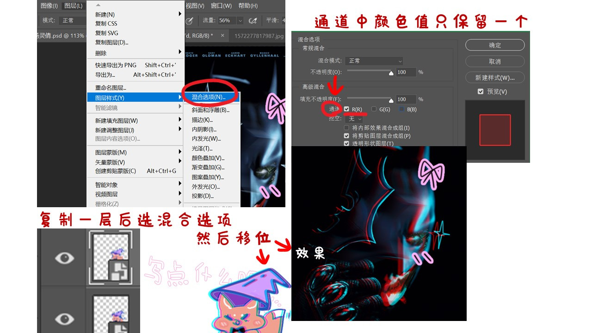The height and width of the screenshot is (333, 592).
Task: Enable the G(G) channel checkbox
Action: pyautogui.click(x=374, y=109)
